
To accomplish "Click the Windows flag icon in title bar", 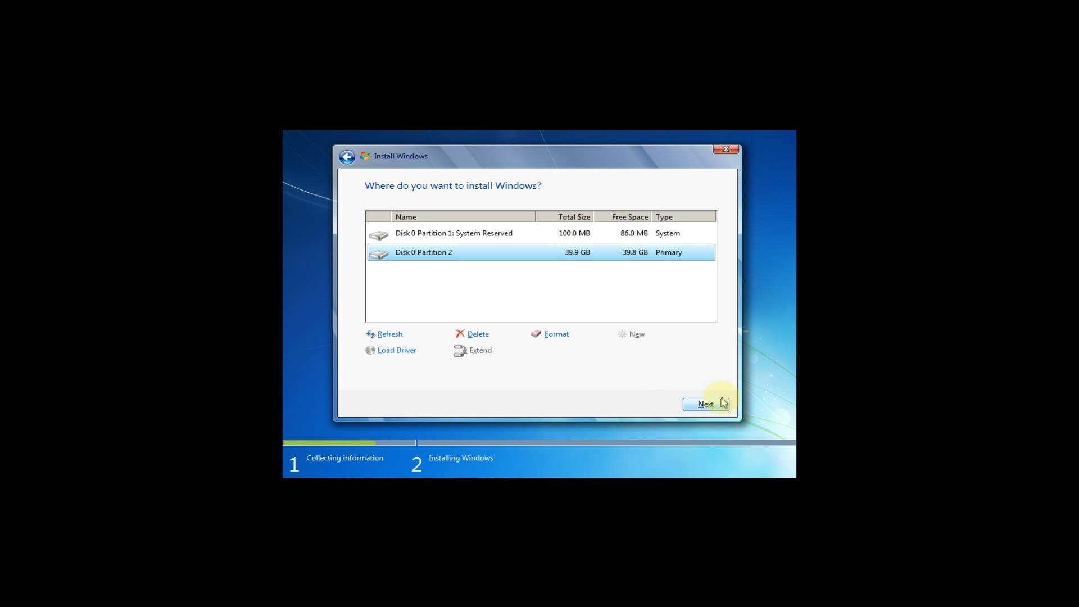I will coord(365,156).
